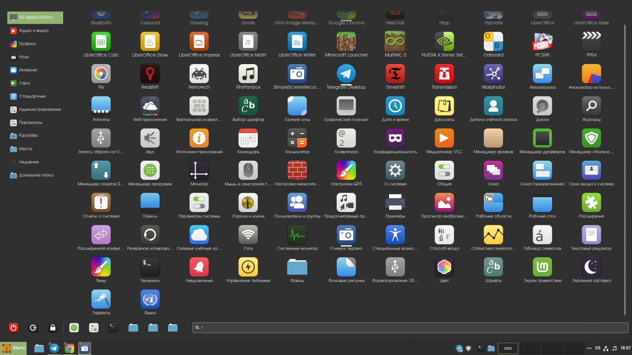Screen dimensions: 632x355
Task: Open Transmission torrent client
Action: [x=444, y=74]
